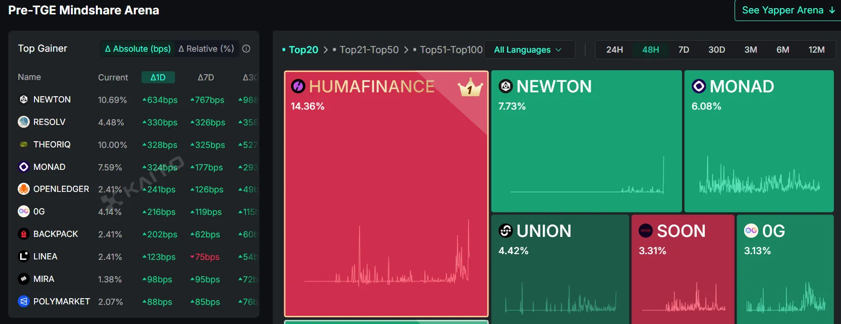
Task: Select the 48H timeframe
Action: click(651, 49)
